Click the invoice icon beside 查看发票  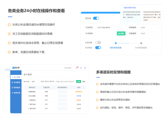tap(12, 93)
